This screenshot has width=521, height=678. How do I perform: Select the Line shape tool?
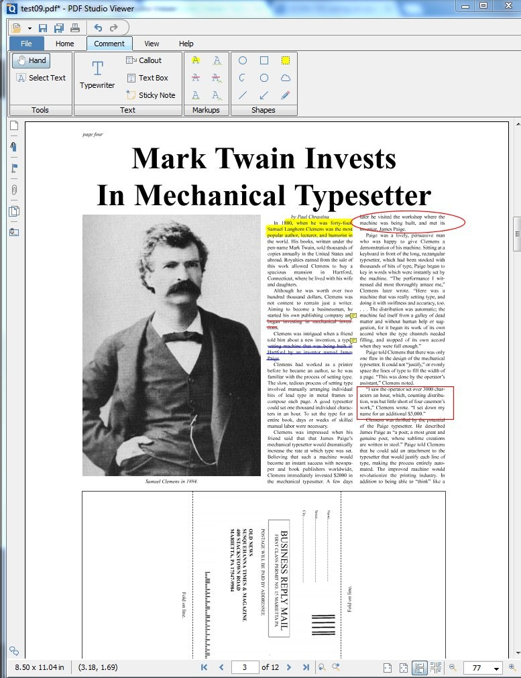(243, 95)
